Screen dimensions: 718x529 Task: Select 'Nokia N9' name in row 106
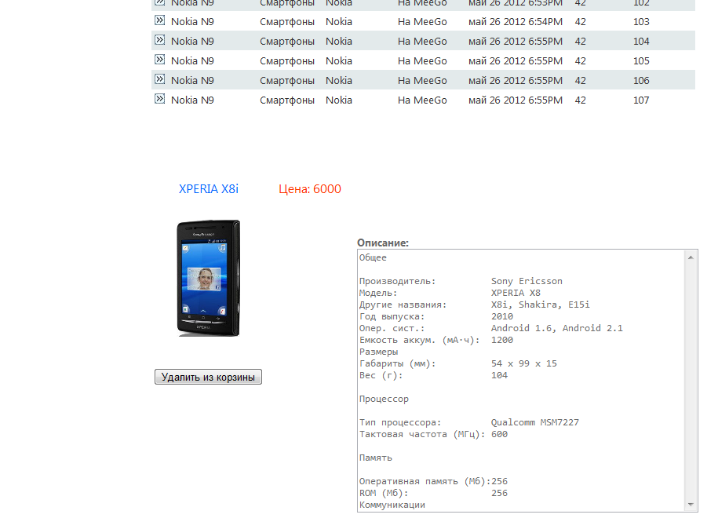pyautogui.click(x=192, y=81)
